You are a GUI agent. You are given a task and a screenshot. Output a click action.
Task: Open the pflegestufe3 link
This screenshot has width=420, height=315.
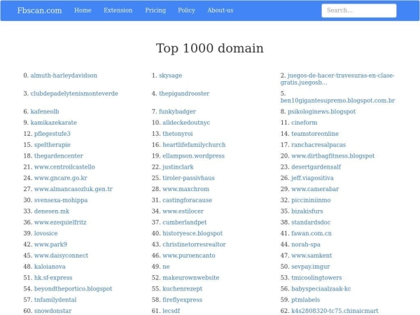coord(52,134)
